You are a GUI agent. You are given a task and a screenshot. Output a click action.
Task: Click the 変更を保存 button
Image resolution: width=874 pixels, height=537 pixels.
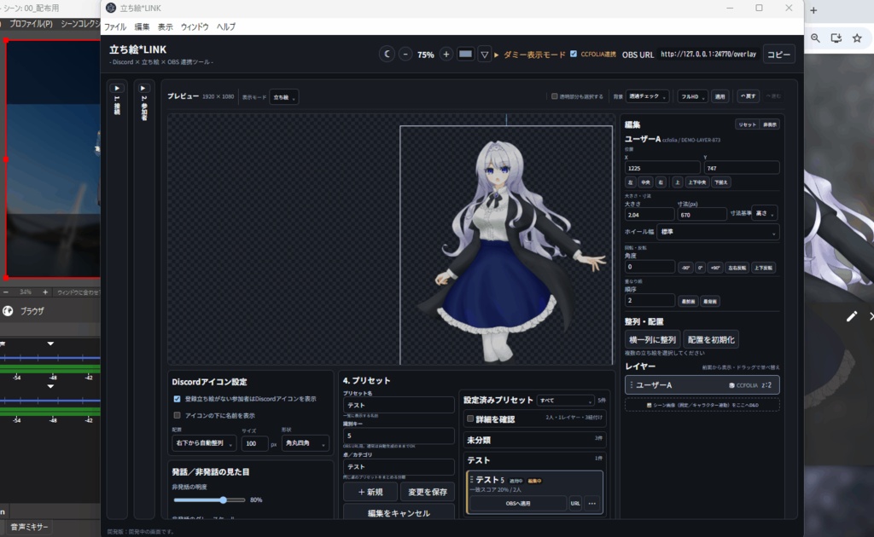[x=428, y=492]
